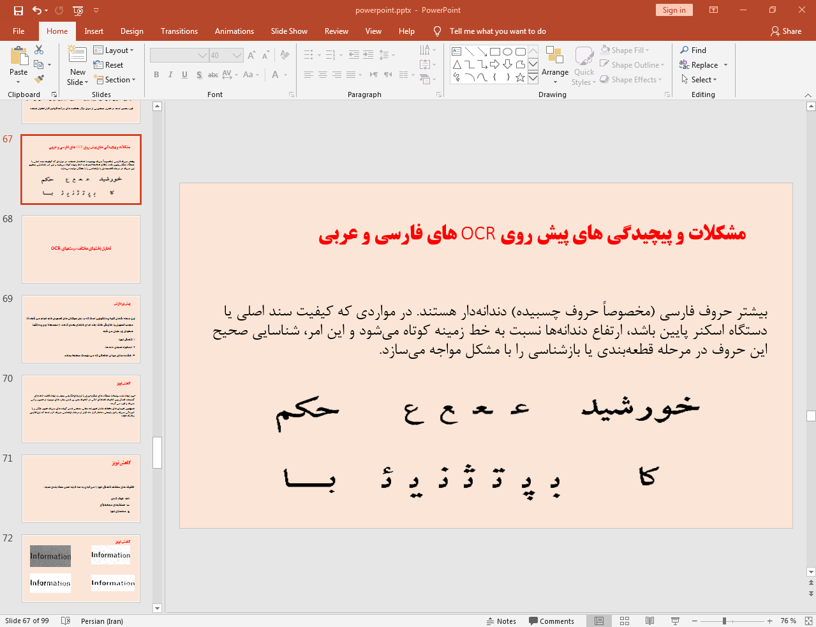Open the Section dropdown

pyautogui.click(x=115, y=79)
